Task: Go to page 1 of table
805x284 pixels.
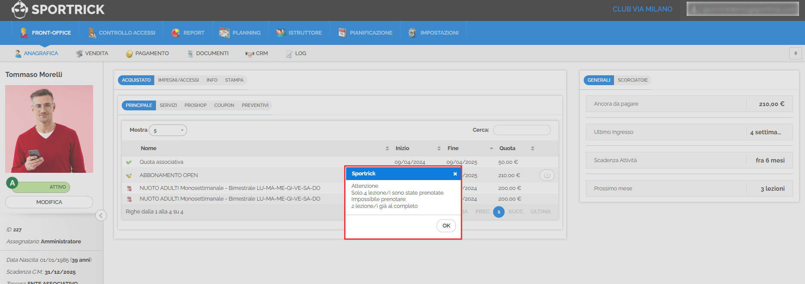Action: point(499,212)
